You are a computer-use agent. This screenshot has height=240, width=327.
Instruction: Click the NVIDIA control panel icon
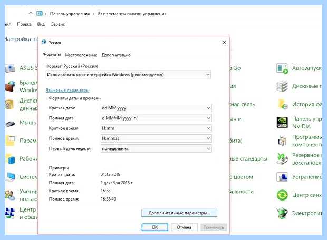(282, 123)
